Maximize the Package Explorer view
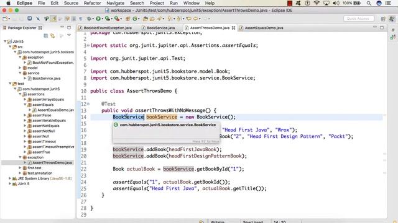The image size is (398, 223). [x=69, y=27]
